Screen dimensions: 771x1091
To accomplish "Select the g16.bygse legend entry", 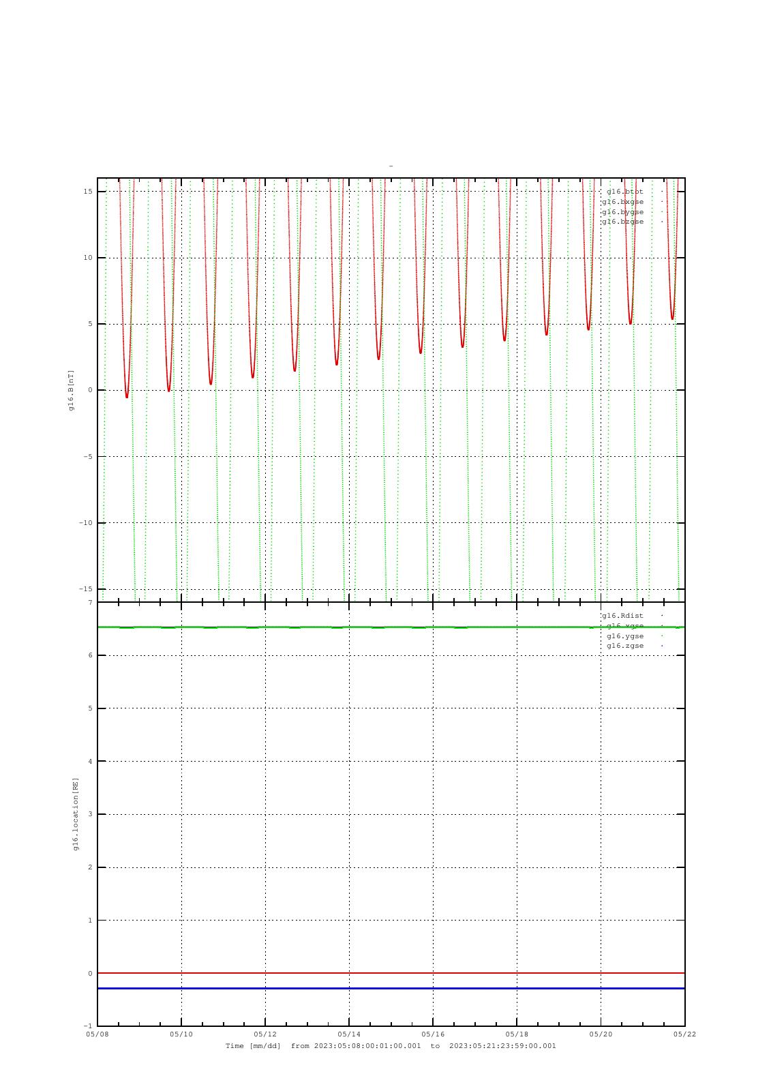I will pos(622,212).
